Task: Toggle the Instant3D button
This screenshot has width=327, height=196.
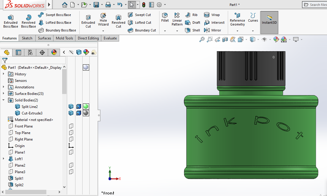Action: click(269, 23)
